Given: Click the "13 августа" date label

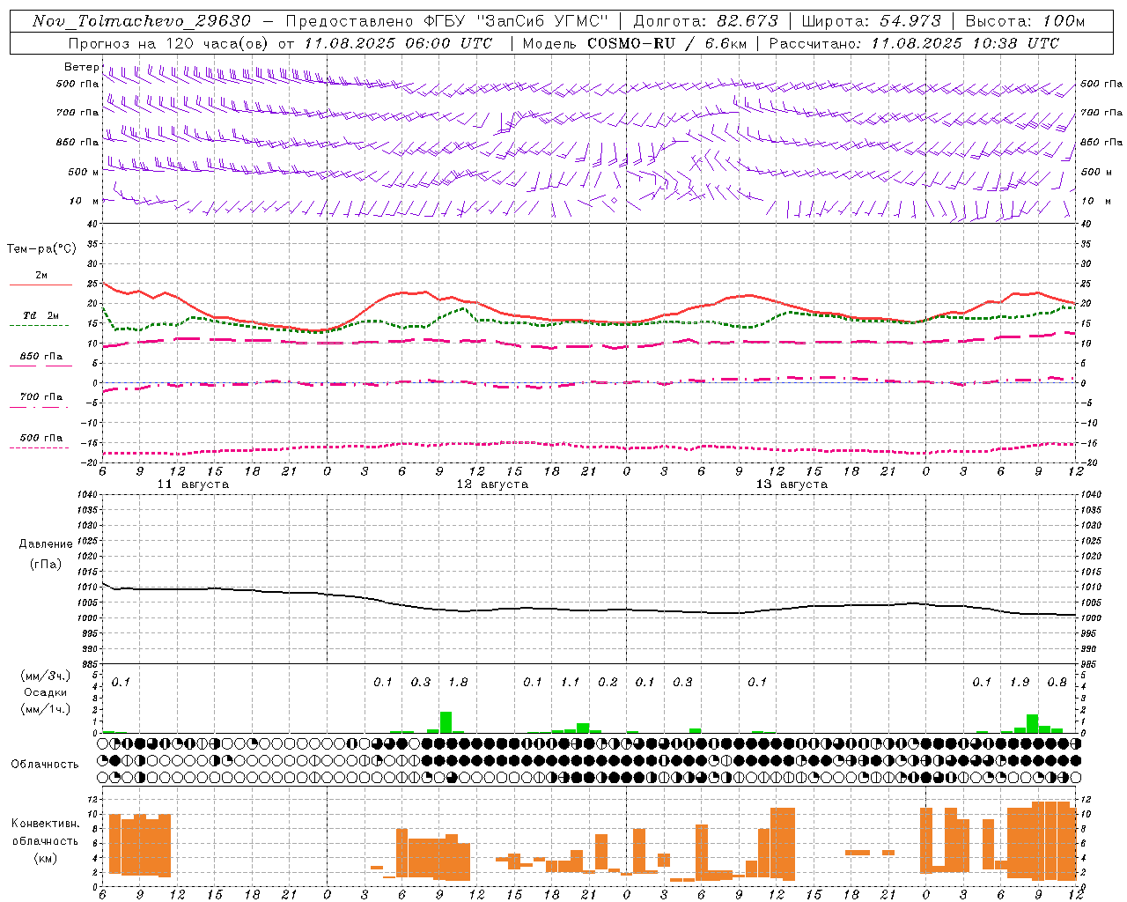Looking at the screenshot, I should (792, 484).
